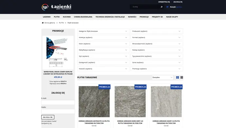Image resolution: width=226 pixels, height=128 pixels.
Task: Expand the Dostępność filter
Action: click(103, 62)
